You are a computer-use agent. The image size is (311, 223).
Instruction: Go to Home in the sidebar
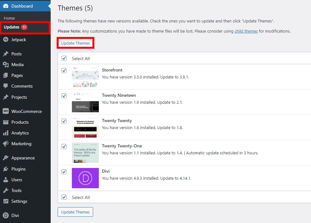pyautogui.click(x=9, y=18)
